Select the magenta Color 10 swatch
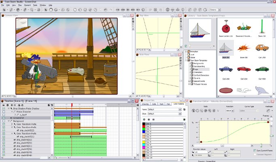276x162 pixels. (x=144, y=147)
